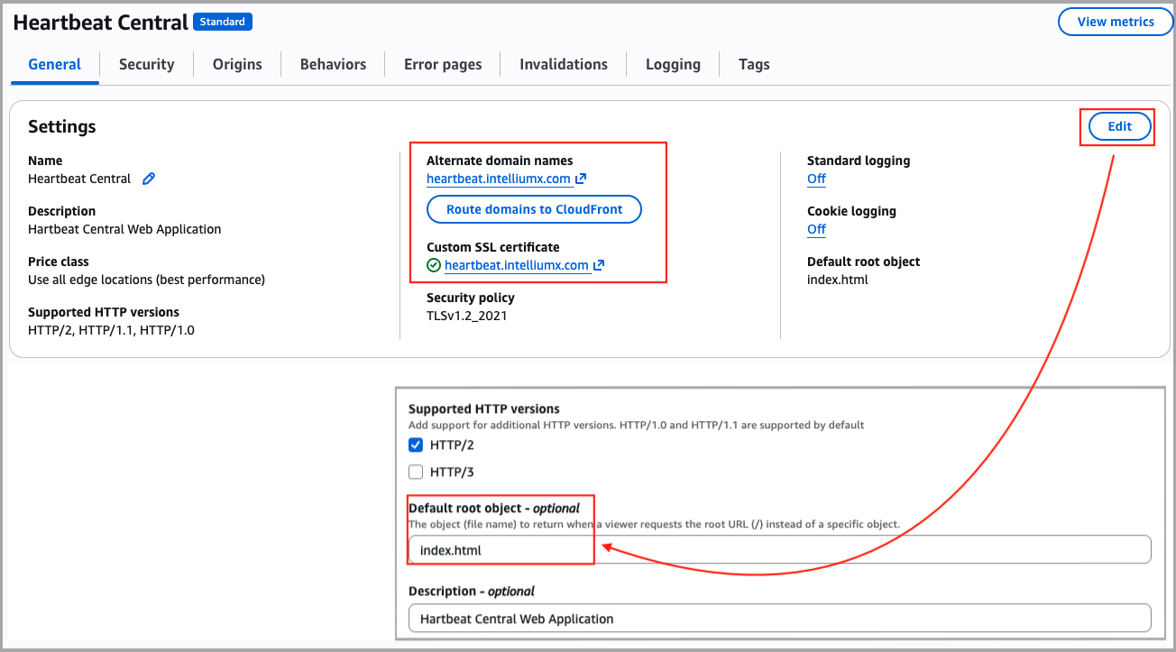The height and width of the screenshot is (652, 1176).
Task: Click the Description text field
Action: [779, 619]
